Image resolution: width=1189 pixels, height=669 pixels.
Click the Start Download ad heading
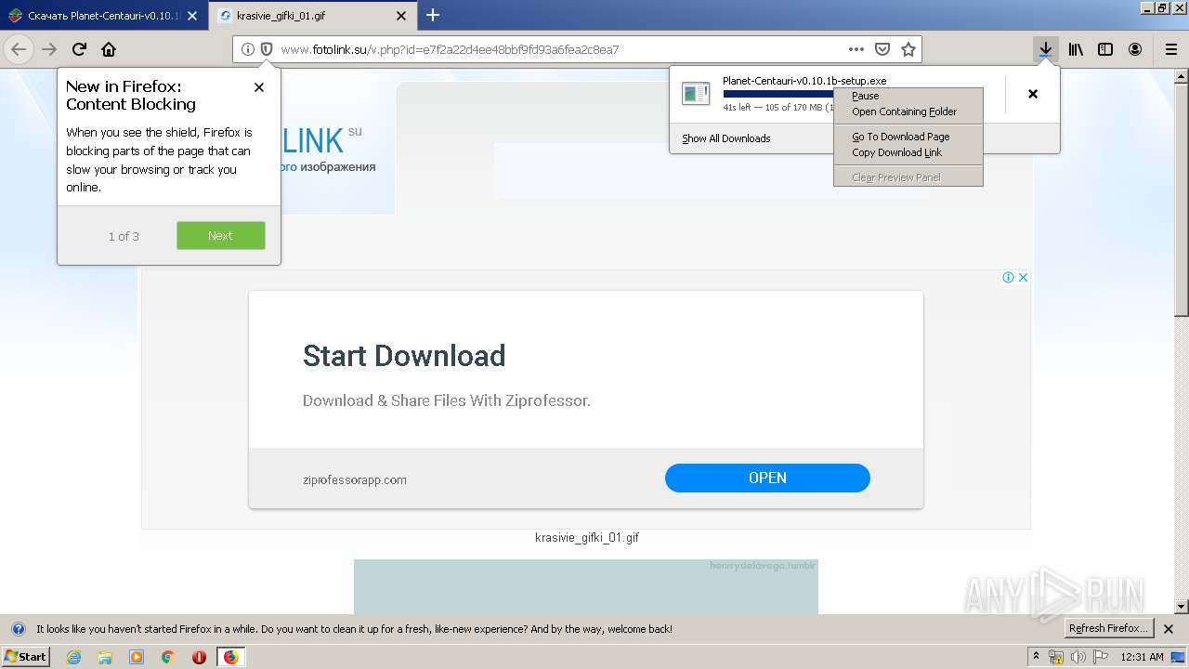click(404, 356)
